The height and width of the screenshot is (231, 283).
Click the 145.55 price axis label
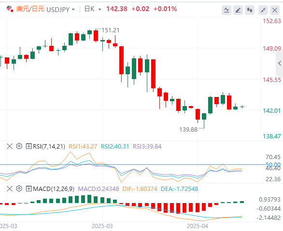[271, 80]
